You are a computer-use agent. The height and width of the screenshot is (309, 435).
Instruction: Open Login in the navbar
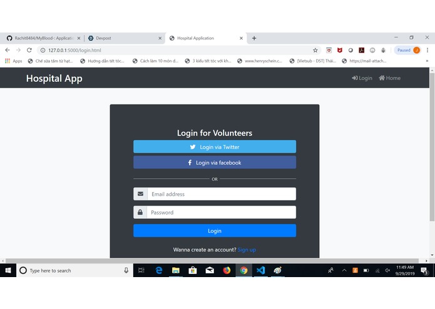(x=362, y=78)
